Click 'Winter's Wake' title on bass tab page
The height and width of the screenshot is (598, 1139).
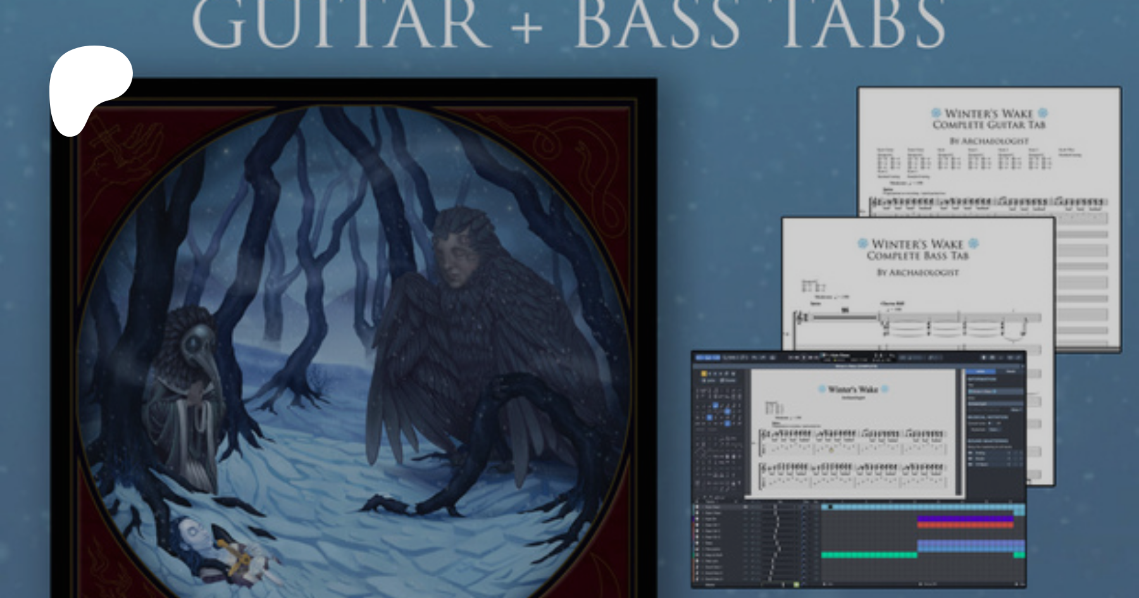tap(918, 244)
